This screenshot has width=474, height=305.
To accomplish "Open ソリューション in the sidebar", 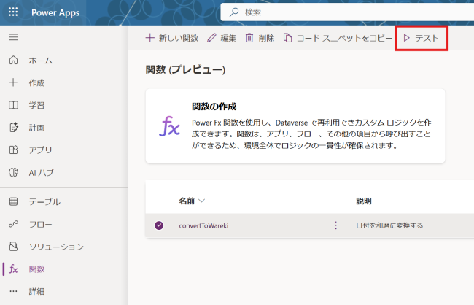I will point(55,247).
